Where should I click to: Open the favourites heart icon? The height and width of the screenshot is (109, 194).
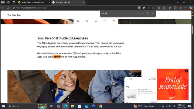(96, 21)
